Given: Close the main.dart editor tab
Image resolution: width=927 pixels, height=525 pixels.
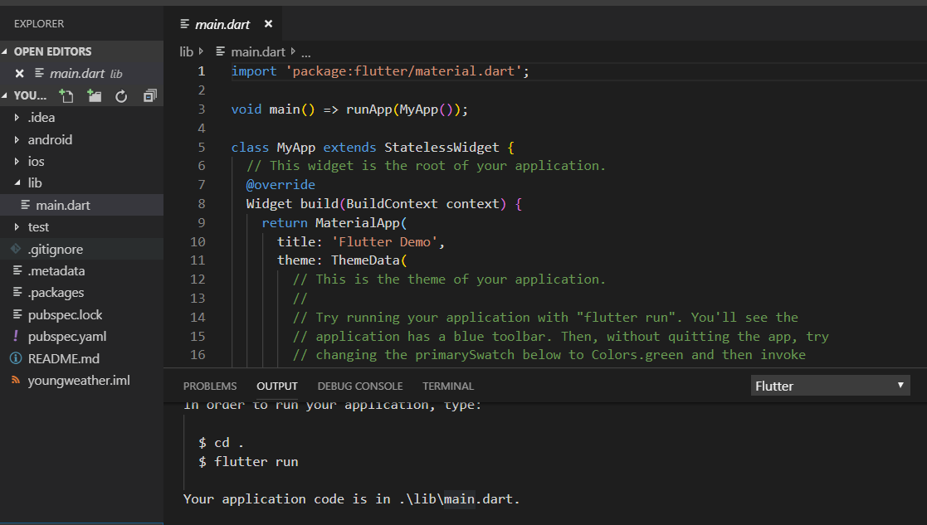Looking at the screenshot, I should click(x=268, y=23).
